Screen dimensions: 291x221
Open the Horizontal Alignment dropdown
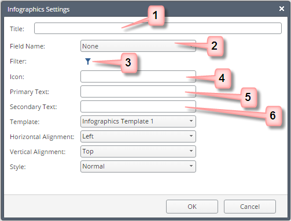(x=138, y=136)
